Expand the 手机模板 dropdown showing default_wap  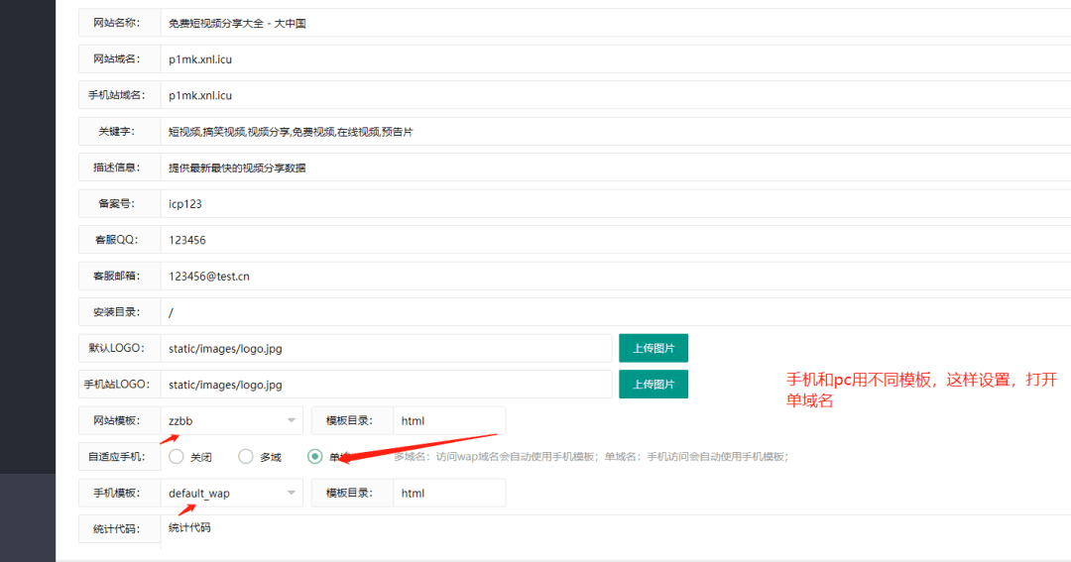coord(232,493)
